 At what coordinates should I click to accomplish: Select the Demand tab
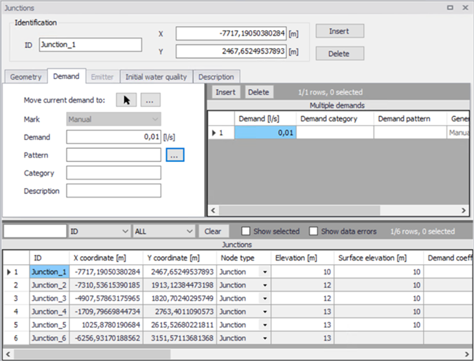click(66, 76)
